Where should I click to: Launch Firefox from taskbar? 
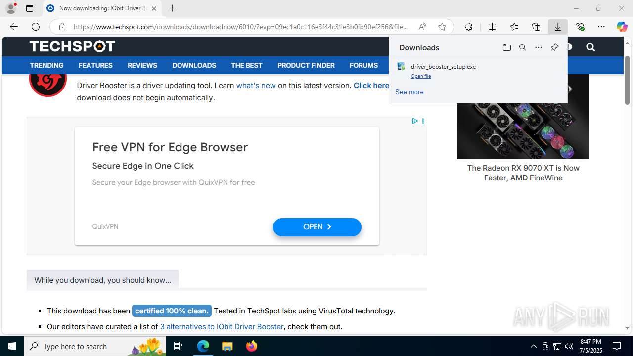pyautogui.click(x=251, y=346)
